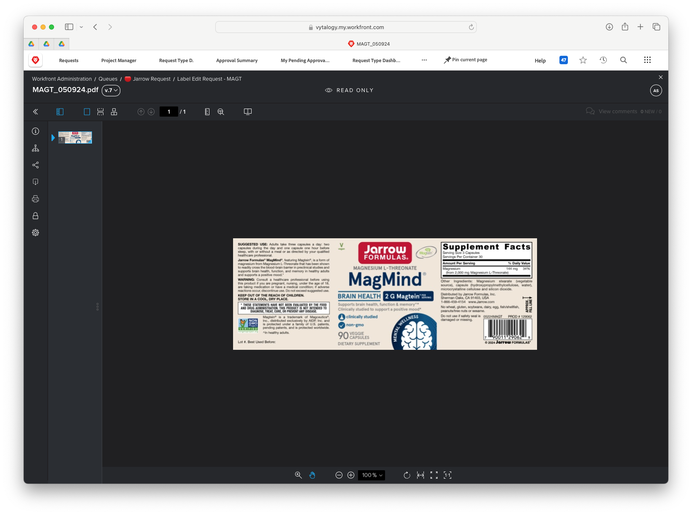
Task: Toggle the thumbnails panel icon
Action: (60, 112)
